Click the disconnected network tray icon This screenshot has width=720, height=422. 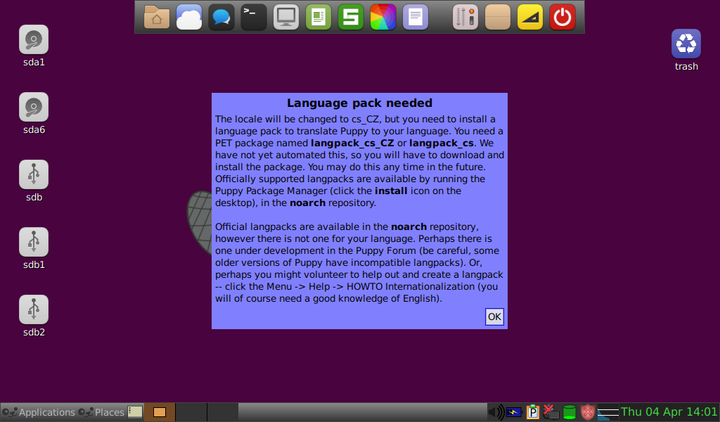click(550, 412)
